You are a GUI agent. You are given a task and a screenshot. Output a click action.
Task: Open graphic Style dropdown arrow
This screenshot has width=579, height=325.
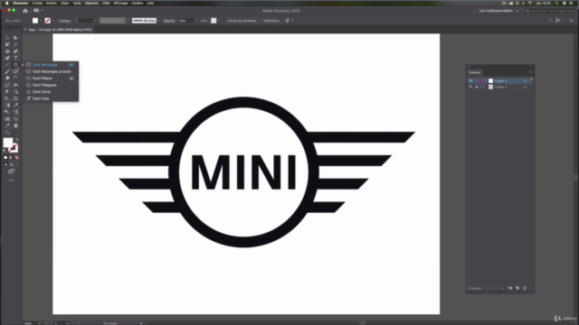[219, 21]
